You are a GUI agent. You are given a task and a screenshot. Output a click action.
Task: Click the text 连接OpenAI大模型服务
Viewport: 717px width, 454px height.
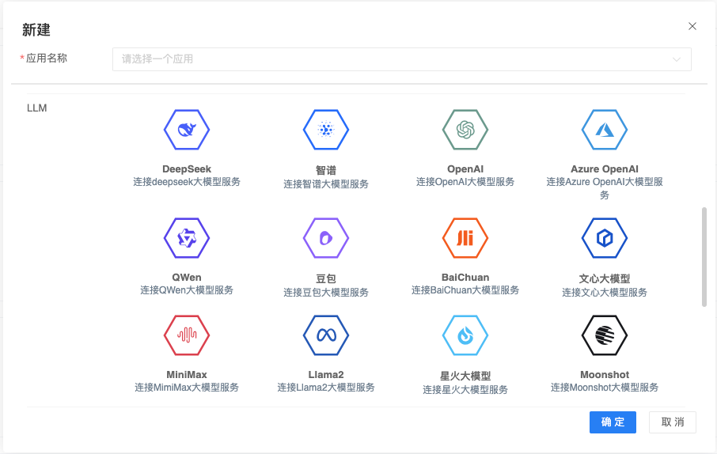click(x=465, y=182)
